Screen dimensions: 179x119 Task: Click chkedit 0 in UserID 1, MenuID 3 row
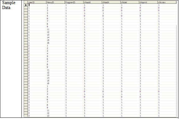pos(111,11)
